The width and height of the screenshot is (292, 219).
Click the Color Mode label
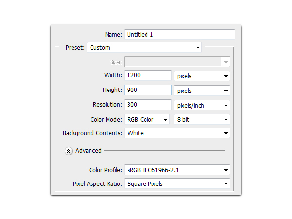106,119
